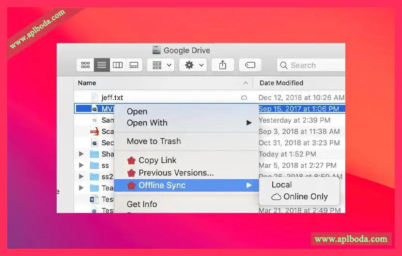
Task: Toggle sort direction arrow in Name column
Action: (x=246, y=83)
